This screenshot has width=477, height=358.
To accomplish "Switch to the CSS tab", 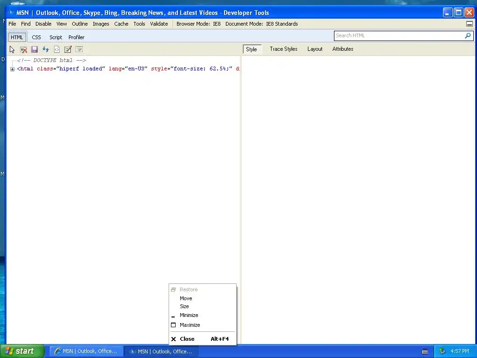I will pyautogui.click(x=36, y=37).
